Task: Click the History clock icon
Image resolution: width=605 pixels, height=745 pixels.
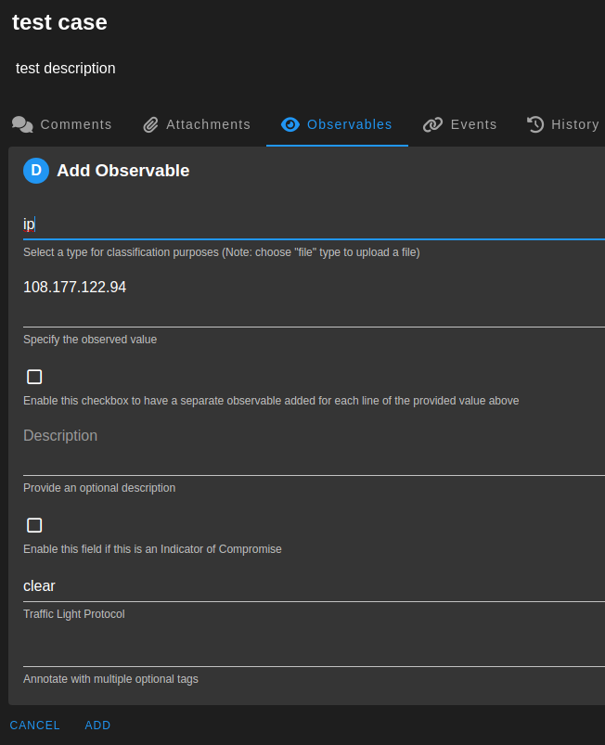Action: coord(535,124)
